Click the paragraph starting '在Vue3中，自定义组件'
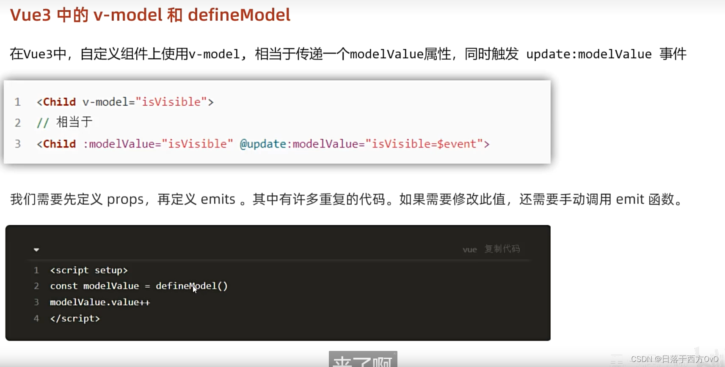This screenshot has width=725, height=367. click(x=348, y=54)
